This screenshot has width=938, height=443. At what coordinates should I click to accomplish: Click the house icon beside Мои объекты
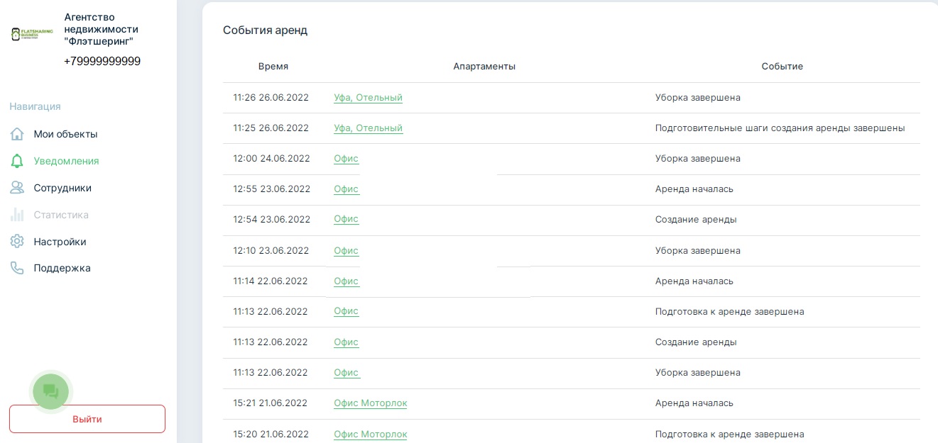point(17,134)
